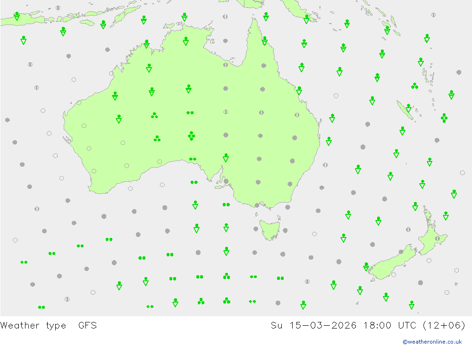Click the forecast date 'Su 15-03-2026'
The image size is (472, 346).
[x=313, y=326]
